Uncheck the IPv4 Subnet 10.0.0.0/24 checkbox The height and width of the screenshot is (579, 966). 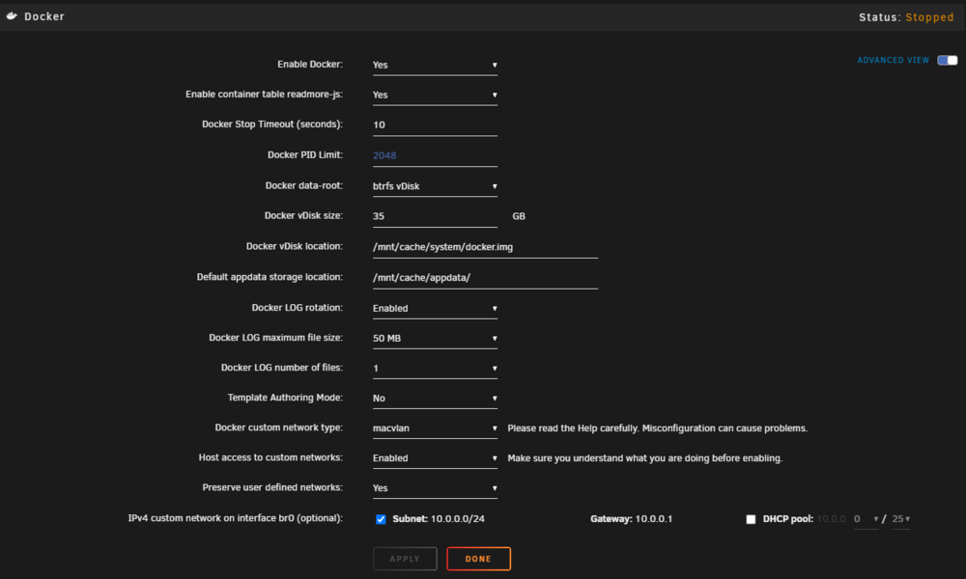tap(381, 519)
